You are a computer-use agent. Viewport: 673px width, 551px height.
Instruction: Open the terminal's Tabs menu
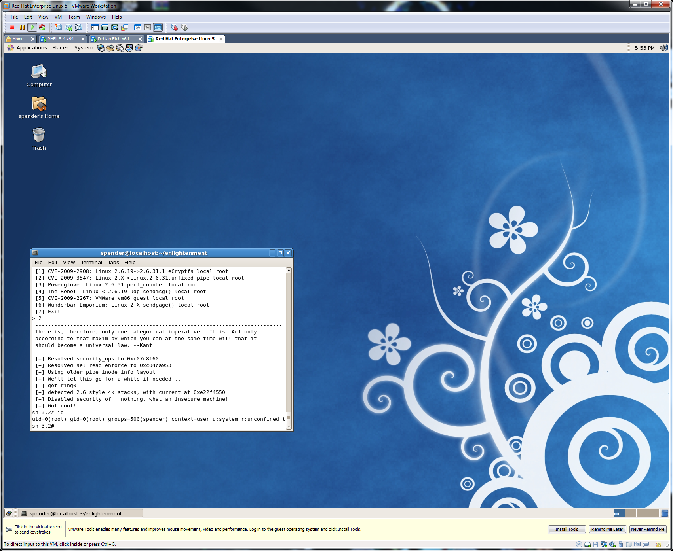point(113,263)
